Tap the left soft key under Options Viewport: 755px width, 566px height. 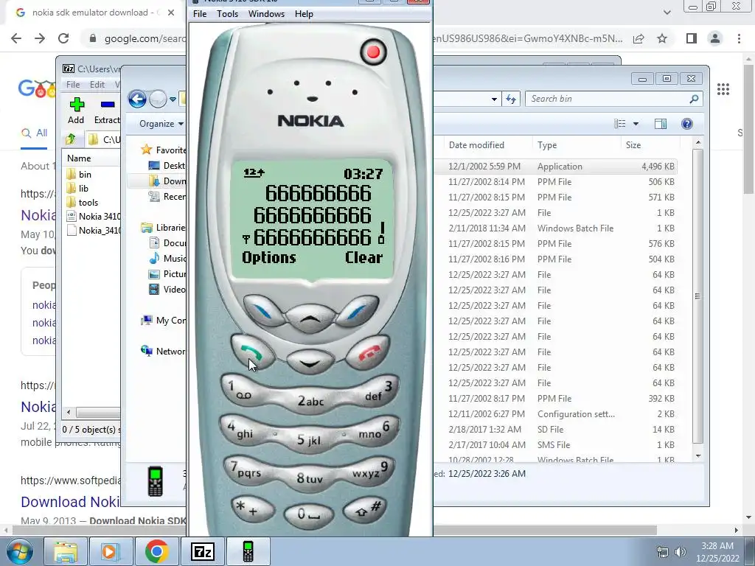coord(263,311)
